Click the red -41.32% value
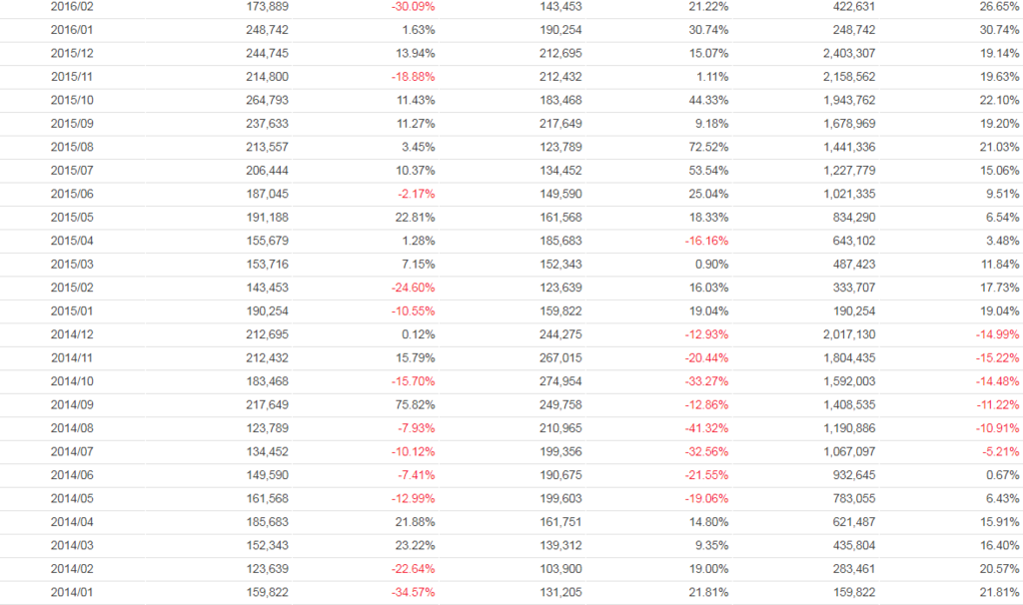Image resolution: width=1023 pixels, height=605 pixels. point(704,428)
